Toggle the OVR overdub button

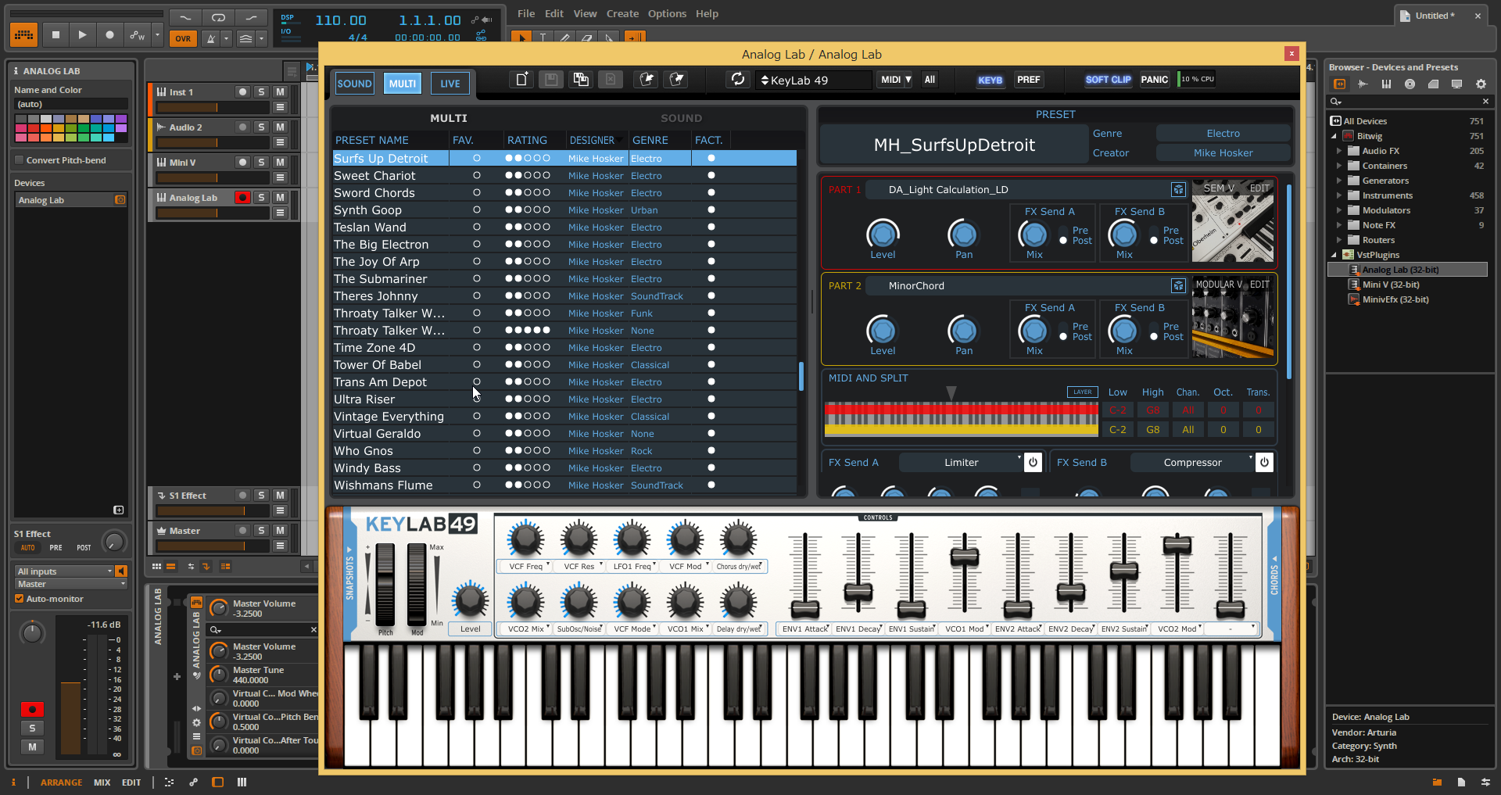[183, 38]
